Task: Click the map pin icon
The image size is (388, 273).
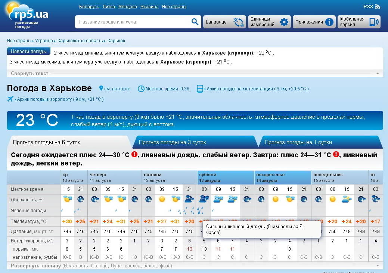Action: [101, 89]
